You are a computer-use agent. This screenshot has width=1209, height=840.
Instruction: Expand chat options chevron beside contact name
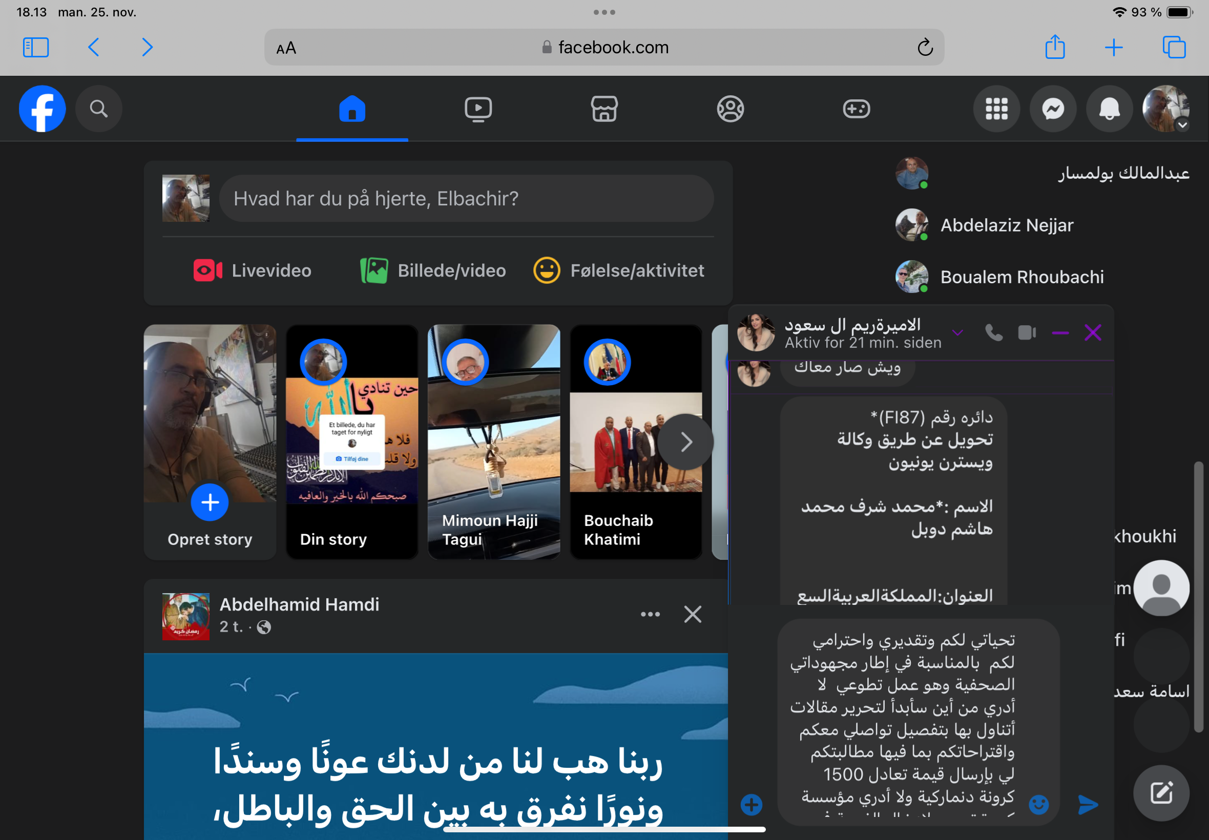(x=957, y=332)
